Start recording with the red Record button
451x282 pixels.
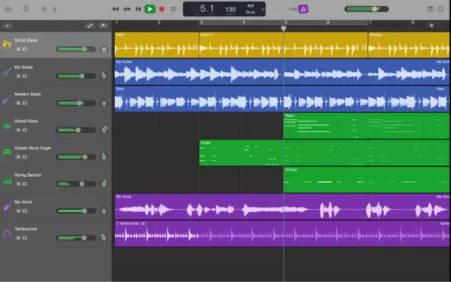(x=162, y=9)
